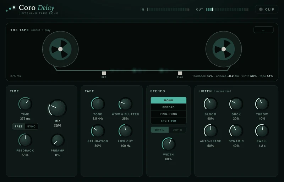The height and width of the screenshot is (182, 284).
Task: Toggle the DRY R button
Action: (x=177, y=130)
